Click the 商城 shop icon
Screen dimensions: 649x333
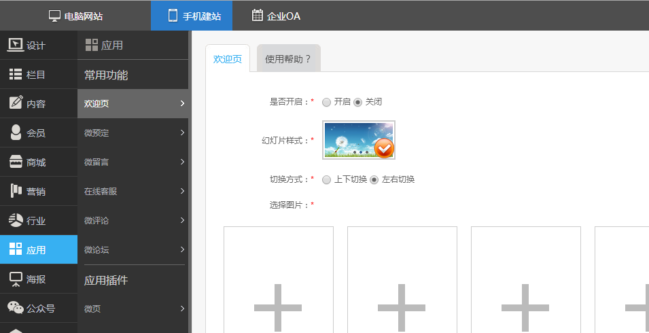(x=16, y=162)
